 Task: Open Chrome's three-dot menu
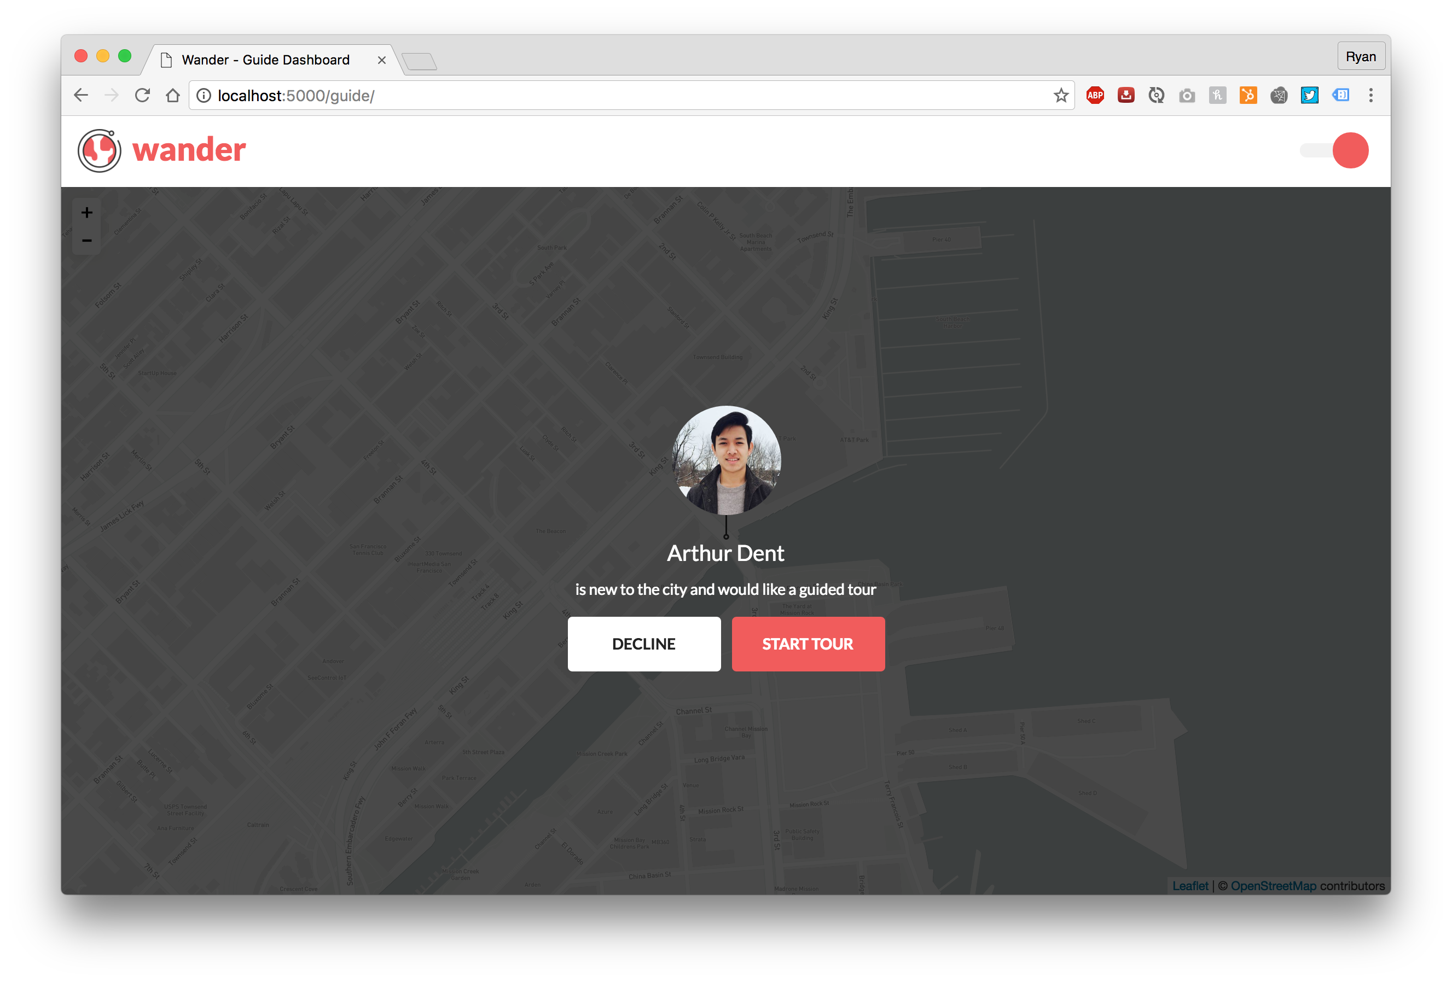point(1371,96)
